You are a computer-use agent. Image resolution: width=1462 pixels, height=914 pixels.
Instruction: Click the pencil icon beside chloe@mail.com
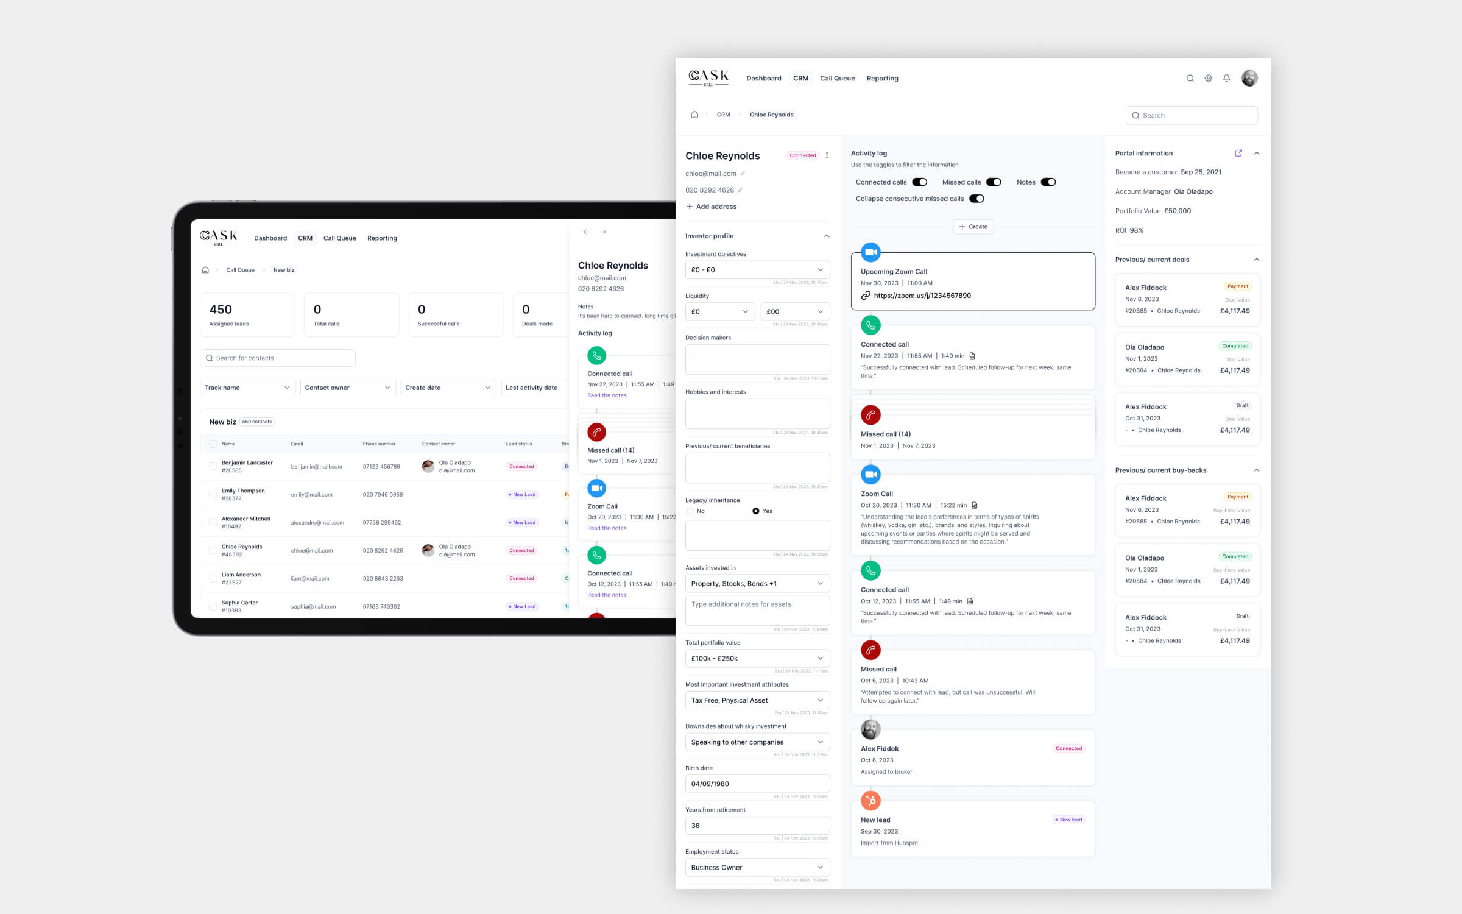[743, 174]
